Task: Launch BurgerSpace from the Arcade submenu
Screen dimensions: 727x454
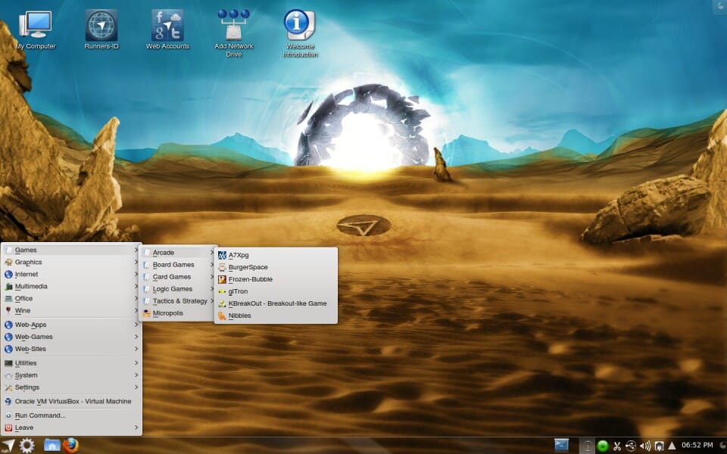Action: click(276, 267)
